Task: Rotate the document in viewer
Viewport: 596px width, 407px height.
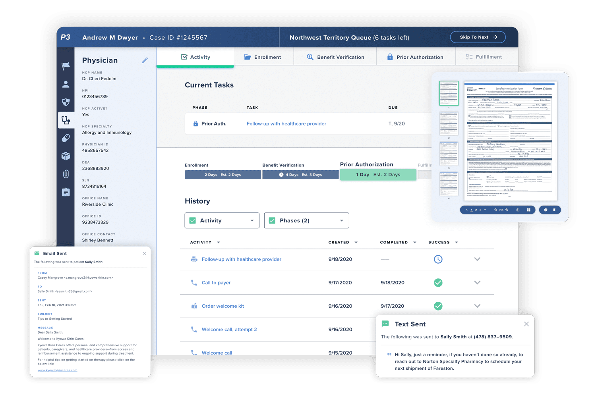Action: [518, 210]
